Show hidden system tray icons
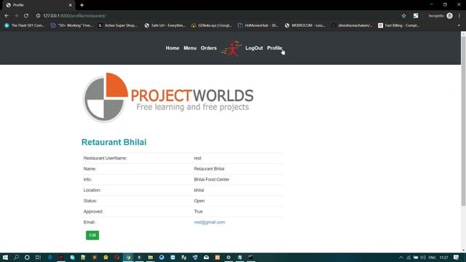466x262 pixels. point(401,258)
